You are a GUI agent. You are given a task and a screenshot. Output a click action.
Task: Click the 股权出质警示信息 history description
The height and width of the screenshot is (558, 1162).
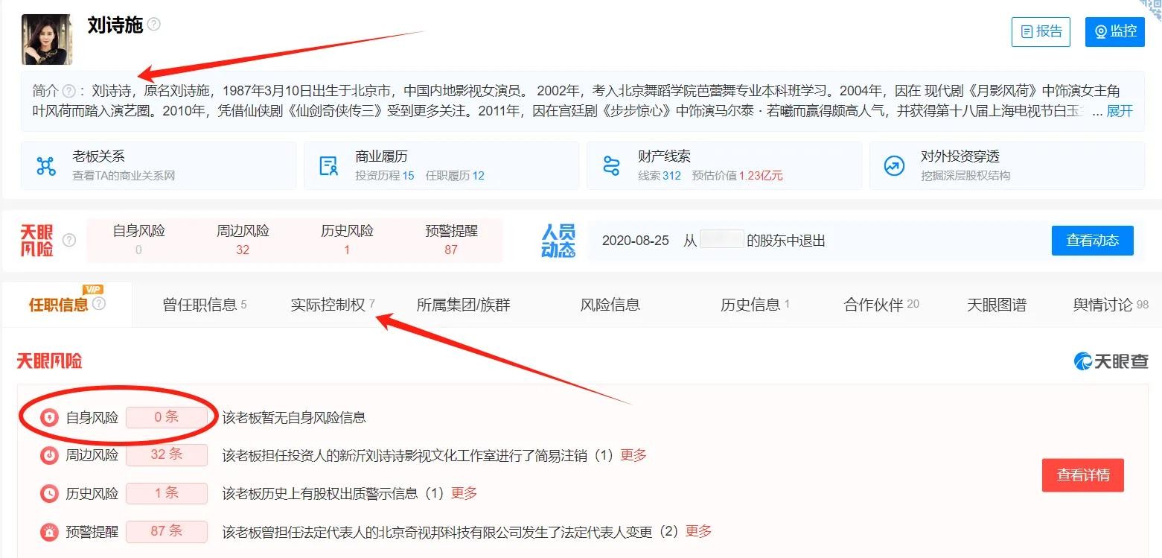[x=333, y=493]
